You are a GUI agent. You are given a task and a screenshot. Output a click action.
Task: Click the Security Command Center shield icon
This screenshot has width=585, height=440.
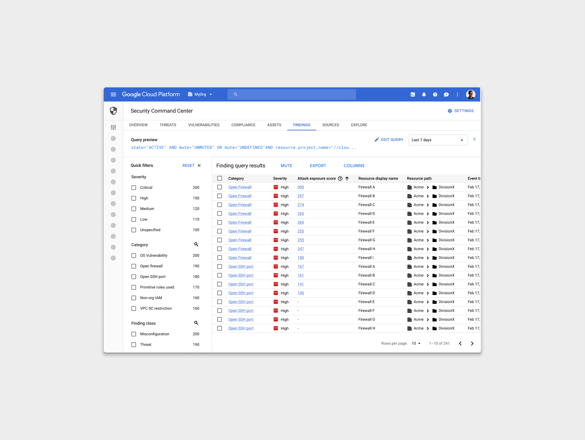pyautogui.click(x=113, y=111)
